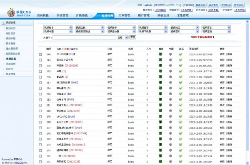Image resolution: width=250 pixels, height=165 pixels.
Task: Open 批量操作 in the sidebar
Action: [x=11, y=74]
